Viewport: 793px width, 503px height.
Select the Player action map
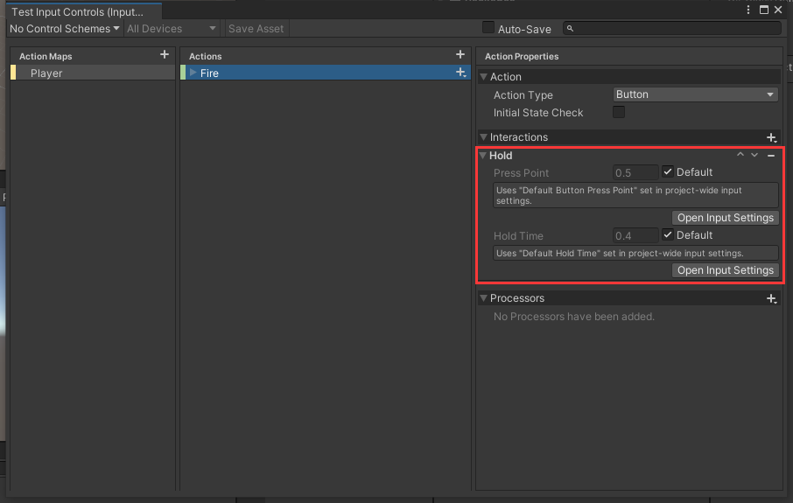pyautogui.click(x=93, y=73)
